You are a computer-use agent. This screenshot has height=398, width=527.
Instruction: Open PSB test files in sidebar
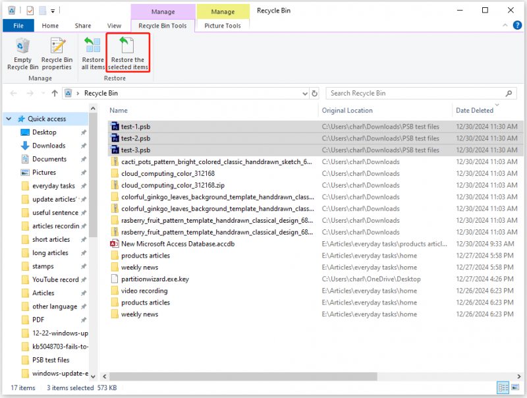click(x=51, y=360)
